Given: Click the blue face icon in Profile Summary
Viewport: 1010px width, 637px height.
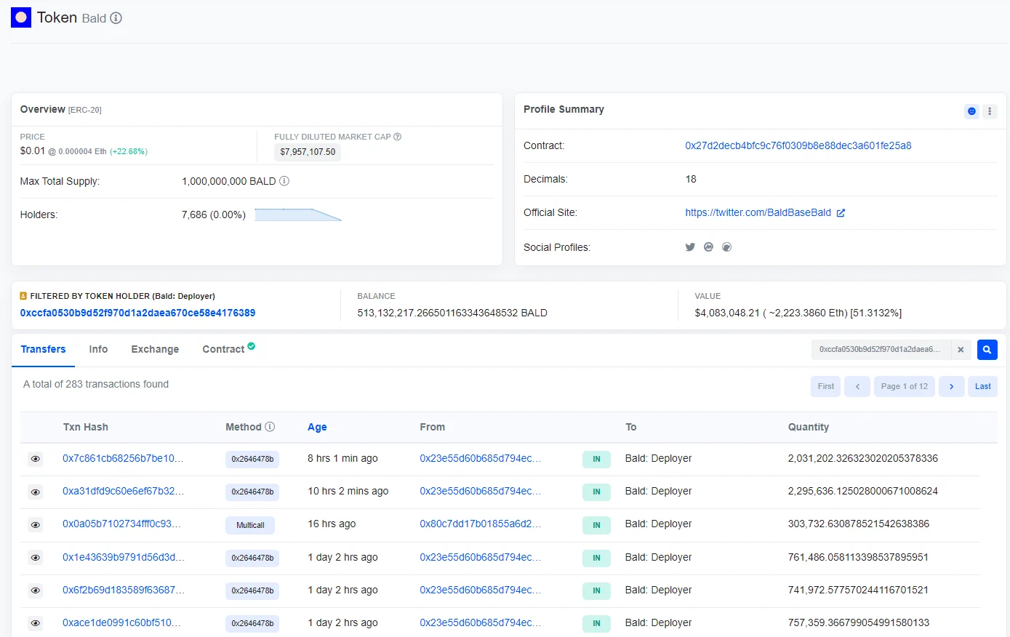Looking at the screenshot, I should (971, 111).
